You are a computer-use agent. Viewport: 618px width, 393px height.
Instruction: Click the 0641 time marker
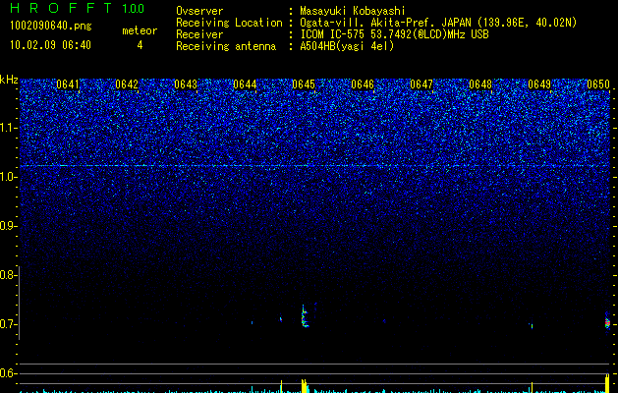(68, 84)
